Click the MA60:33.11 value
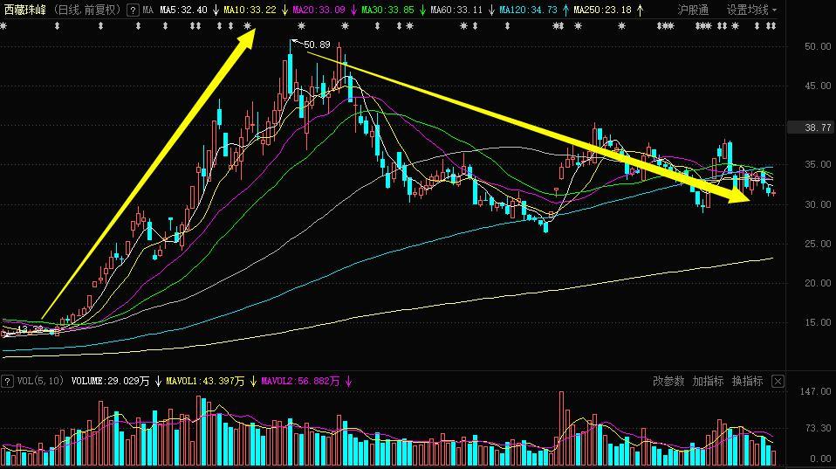 pos(456,10)
